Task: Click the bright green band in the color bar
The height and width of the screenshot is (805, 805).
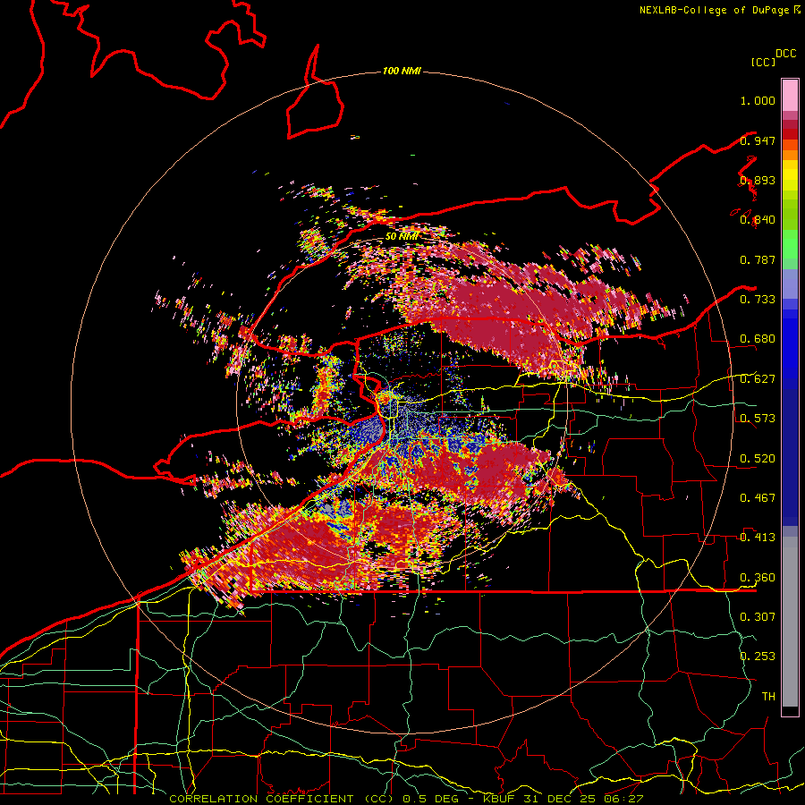Action: point(790,244)
